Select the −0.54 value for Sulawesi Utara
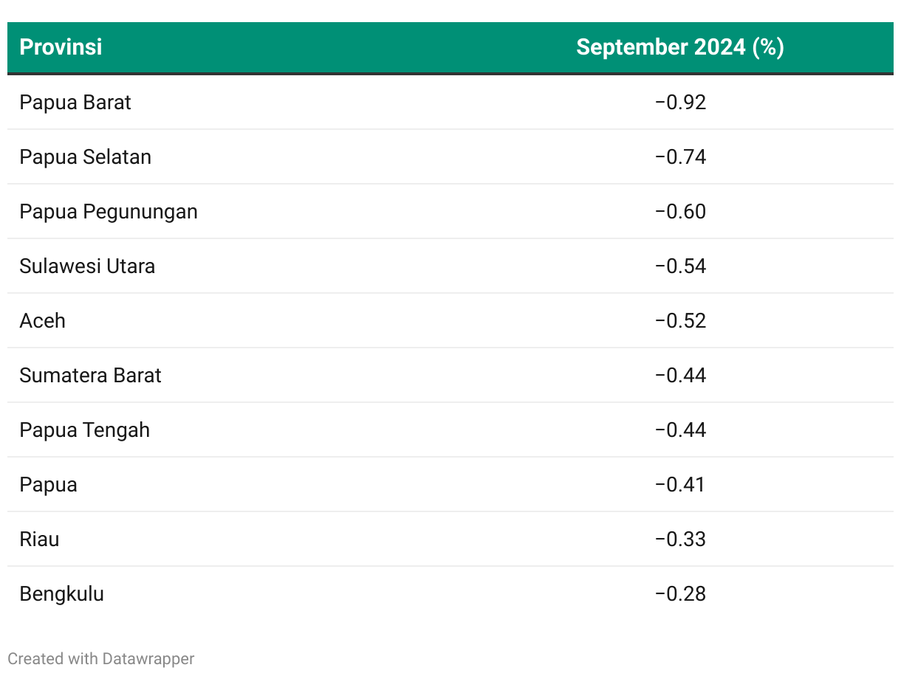This screenshot has width=901, height=676. pos(680,266)
